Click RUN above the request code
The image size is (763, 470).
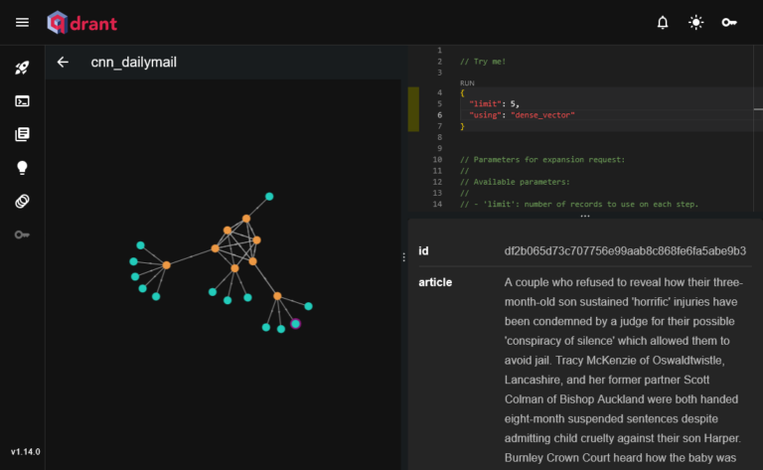467,83
